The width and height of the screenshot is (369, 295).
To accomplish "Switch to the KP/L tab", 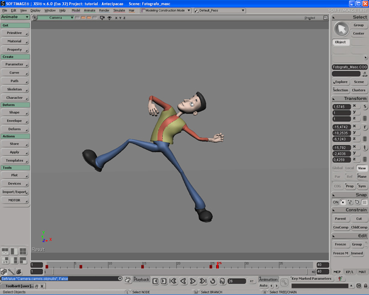I will click(x=350, y=272).
